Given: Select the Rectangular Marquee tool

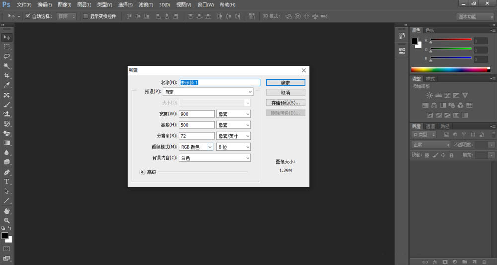Looking at the screenshot, I should [7, 47].
